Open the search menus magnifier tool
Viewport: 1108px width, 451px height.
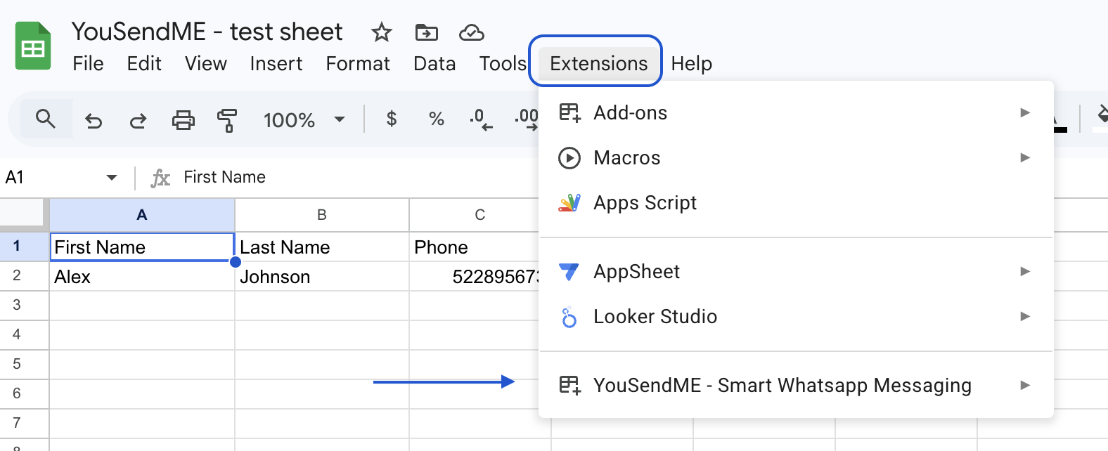tap(46, 119)
